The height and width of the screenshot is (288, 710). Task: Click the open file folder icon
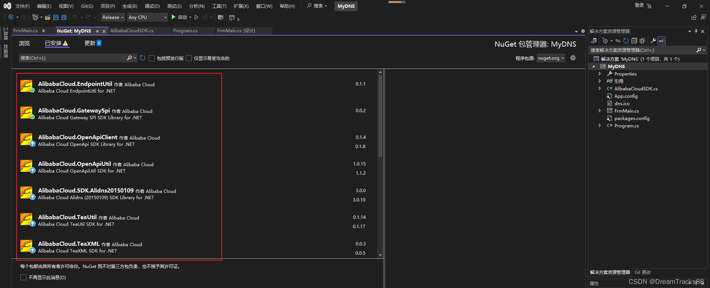[48, 17]
